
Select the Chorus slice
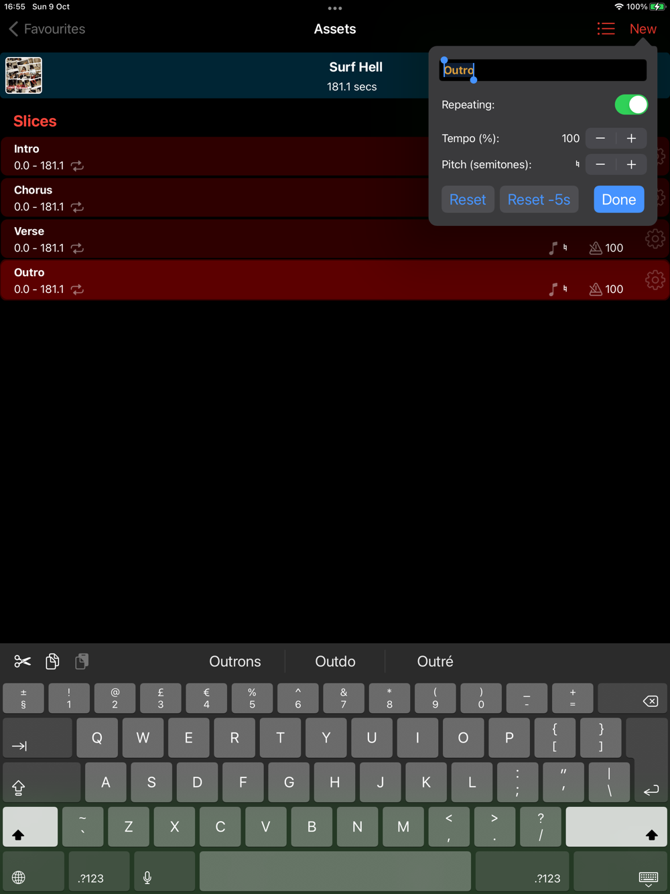point(214,198)
